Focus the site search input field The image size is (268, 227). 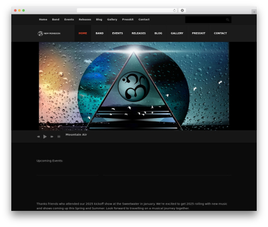click(205, 20)
